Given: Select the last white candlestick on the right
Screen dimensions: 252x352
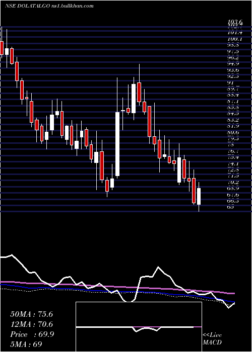Looking at the screenshot, I should click(199, 197).
